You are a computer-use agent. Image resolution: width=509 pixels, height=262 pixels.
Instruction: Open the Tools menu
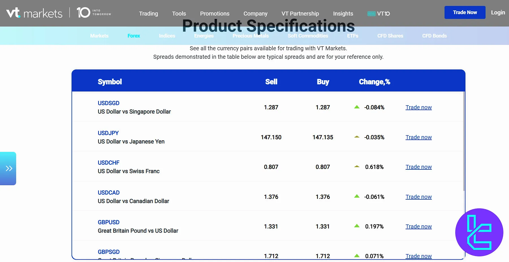179,14
